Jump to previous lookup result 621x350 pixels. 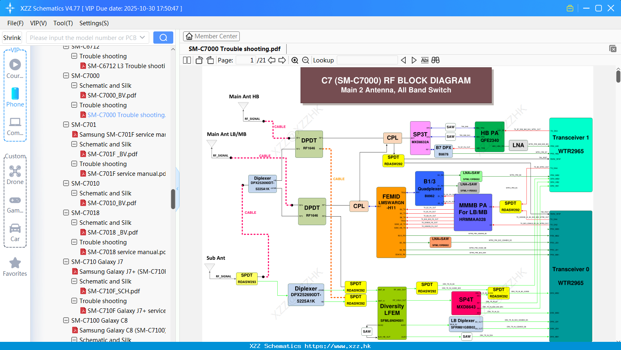click(403, 60)
